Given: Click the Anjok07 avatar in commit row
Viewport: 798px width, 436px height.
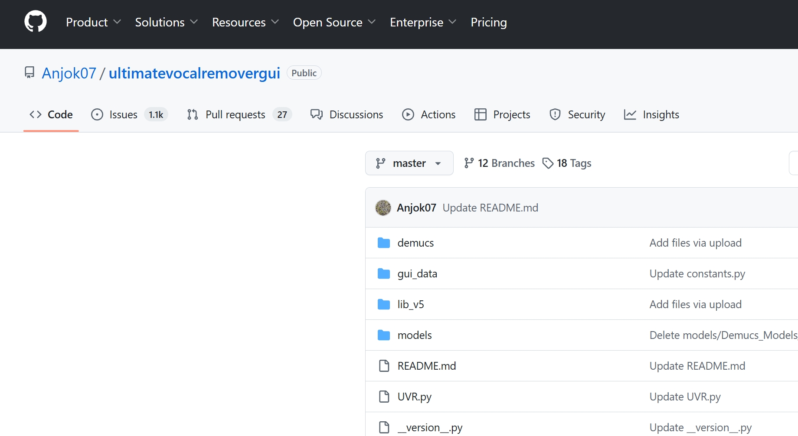Looking at the screenshot, I should (383, 208).
